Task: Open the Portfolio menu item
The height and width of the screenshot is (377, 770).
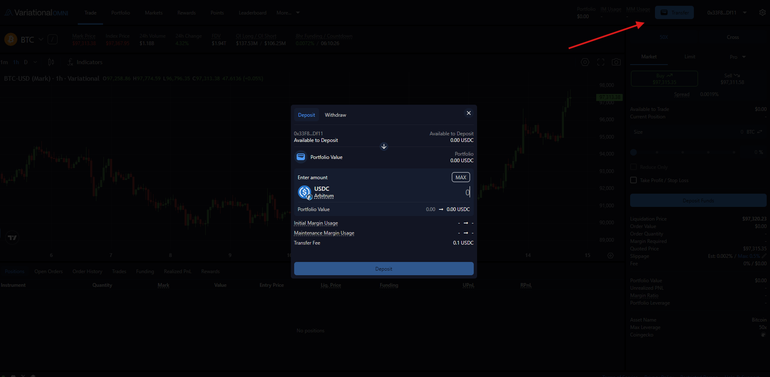Action: [x=120, y=13]
